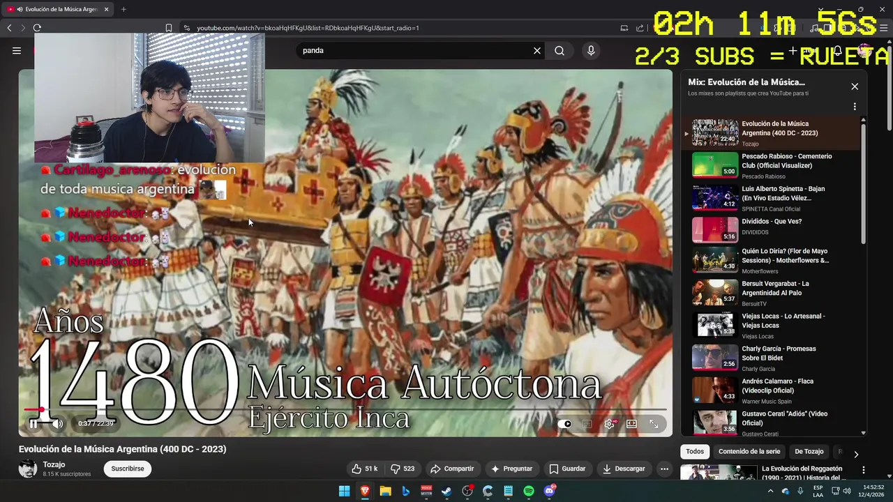Play Pescado Rabioso - Cementerio Club

pos(772,166)
